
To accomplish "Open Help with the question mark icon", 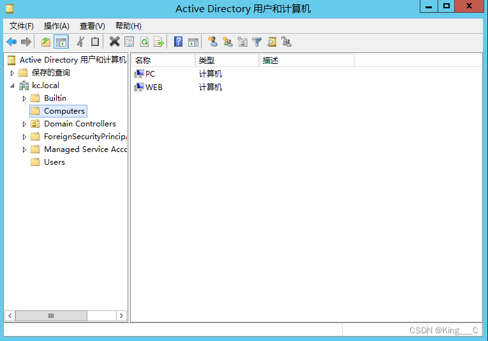I will (178, 42).
